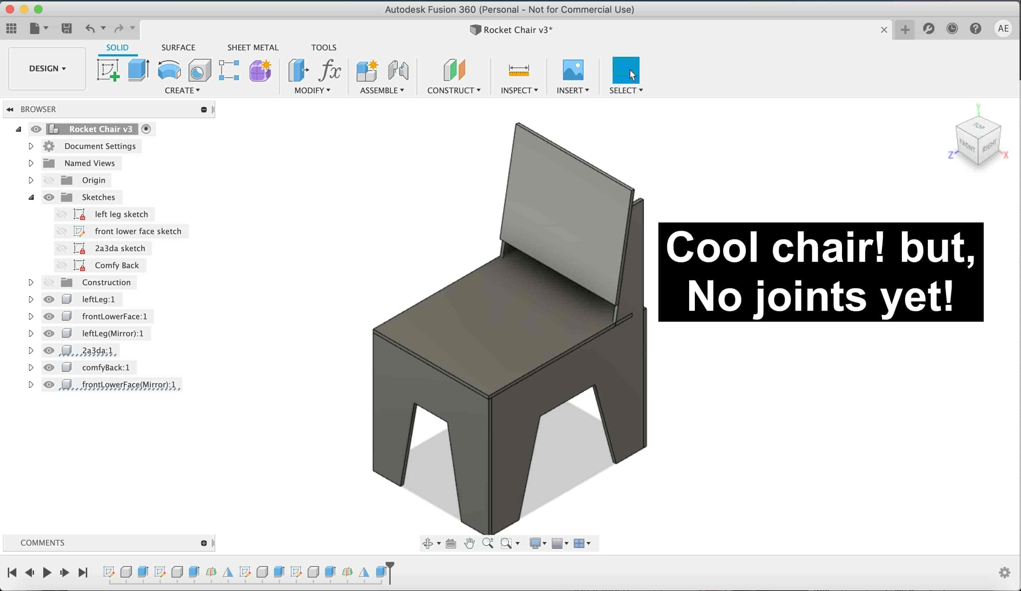Open the timeline settings gear
This screenshot has width=1021, height=591.
coord(1004,572)
